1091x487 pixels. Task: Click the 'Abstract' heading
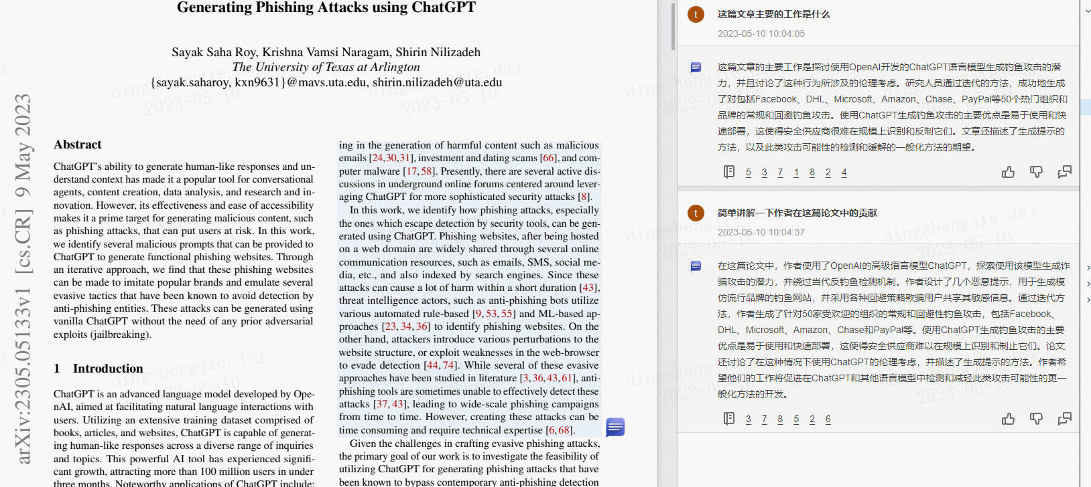coord(78,144)
